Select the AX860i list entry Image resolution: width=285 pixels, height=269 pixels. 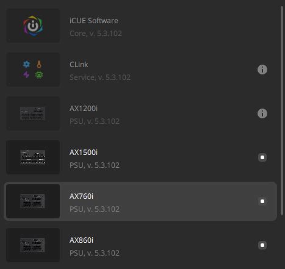(140, 245)
